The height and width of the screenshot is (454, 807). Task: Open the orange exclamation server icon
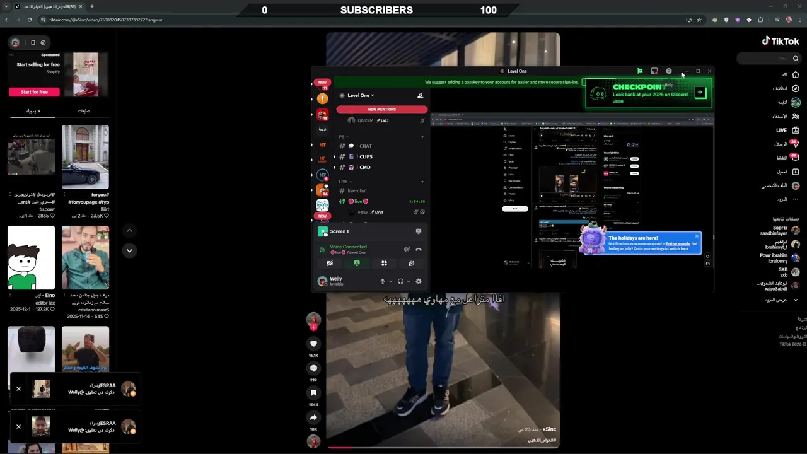[x=322, y=99]
